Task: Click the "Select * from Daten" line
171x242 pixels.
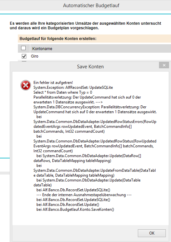Action: pos(63,92)
